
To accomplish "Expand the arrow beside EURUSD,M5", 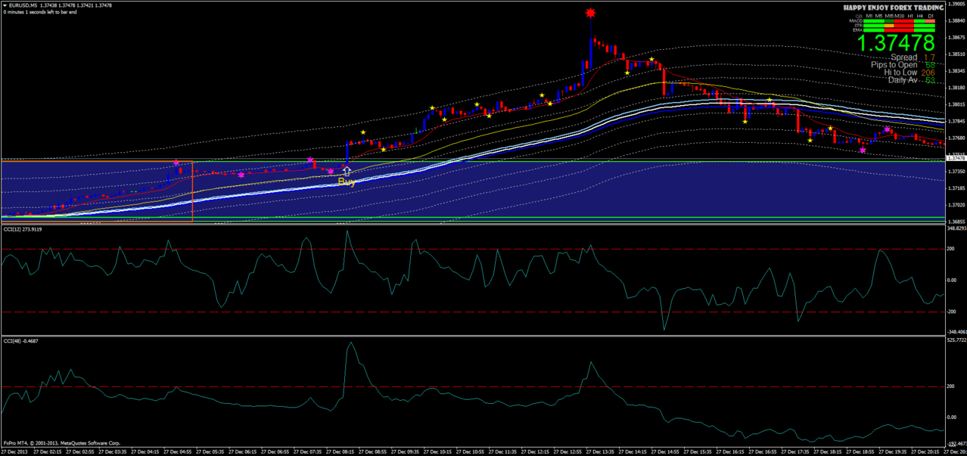I will click(x=4, y=5).
